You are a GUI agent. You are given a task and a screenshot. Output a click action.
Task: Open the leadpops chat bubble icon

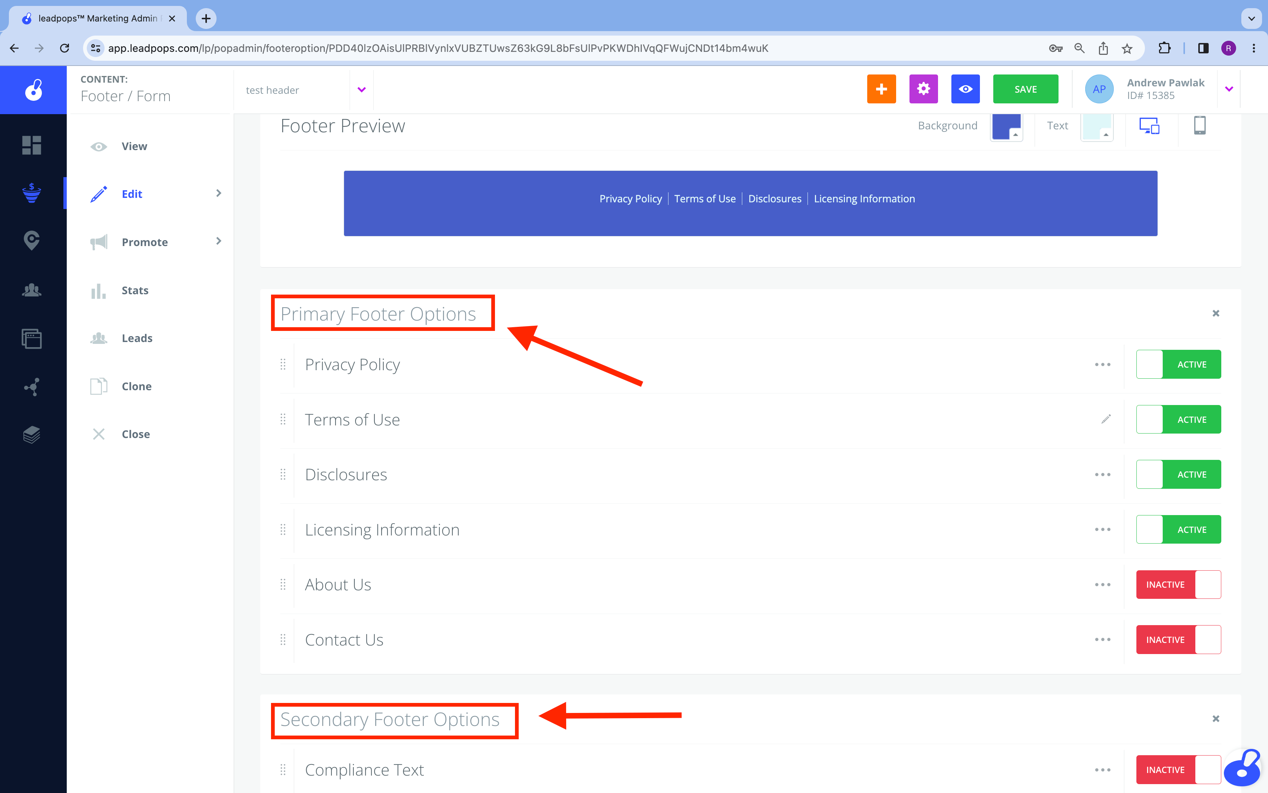1242,768
